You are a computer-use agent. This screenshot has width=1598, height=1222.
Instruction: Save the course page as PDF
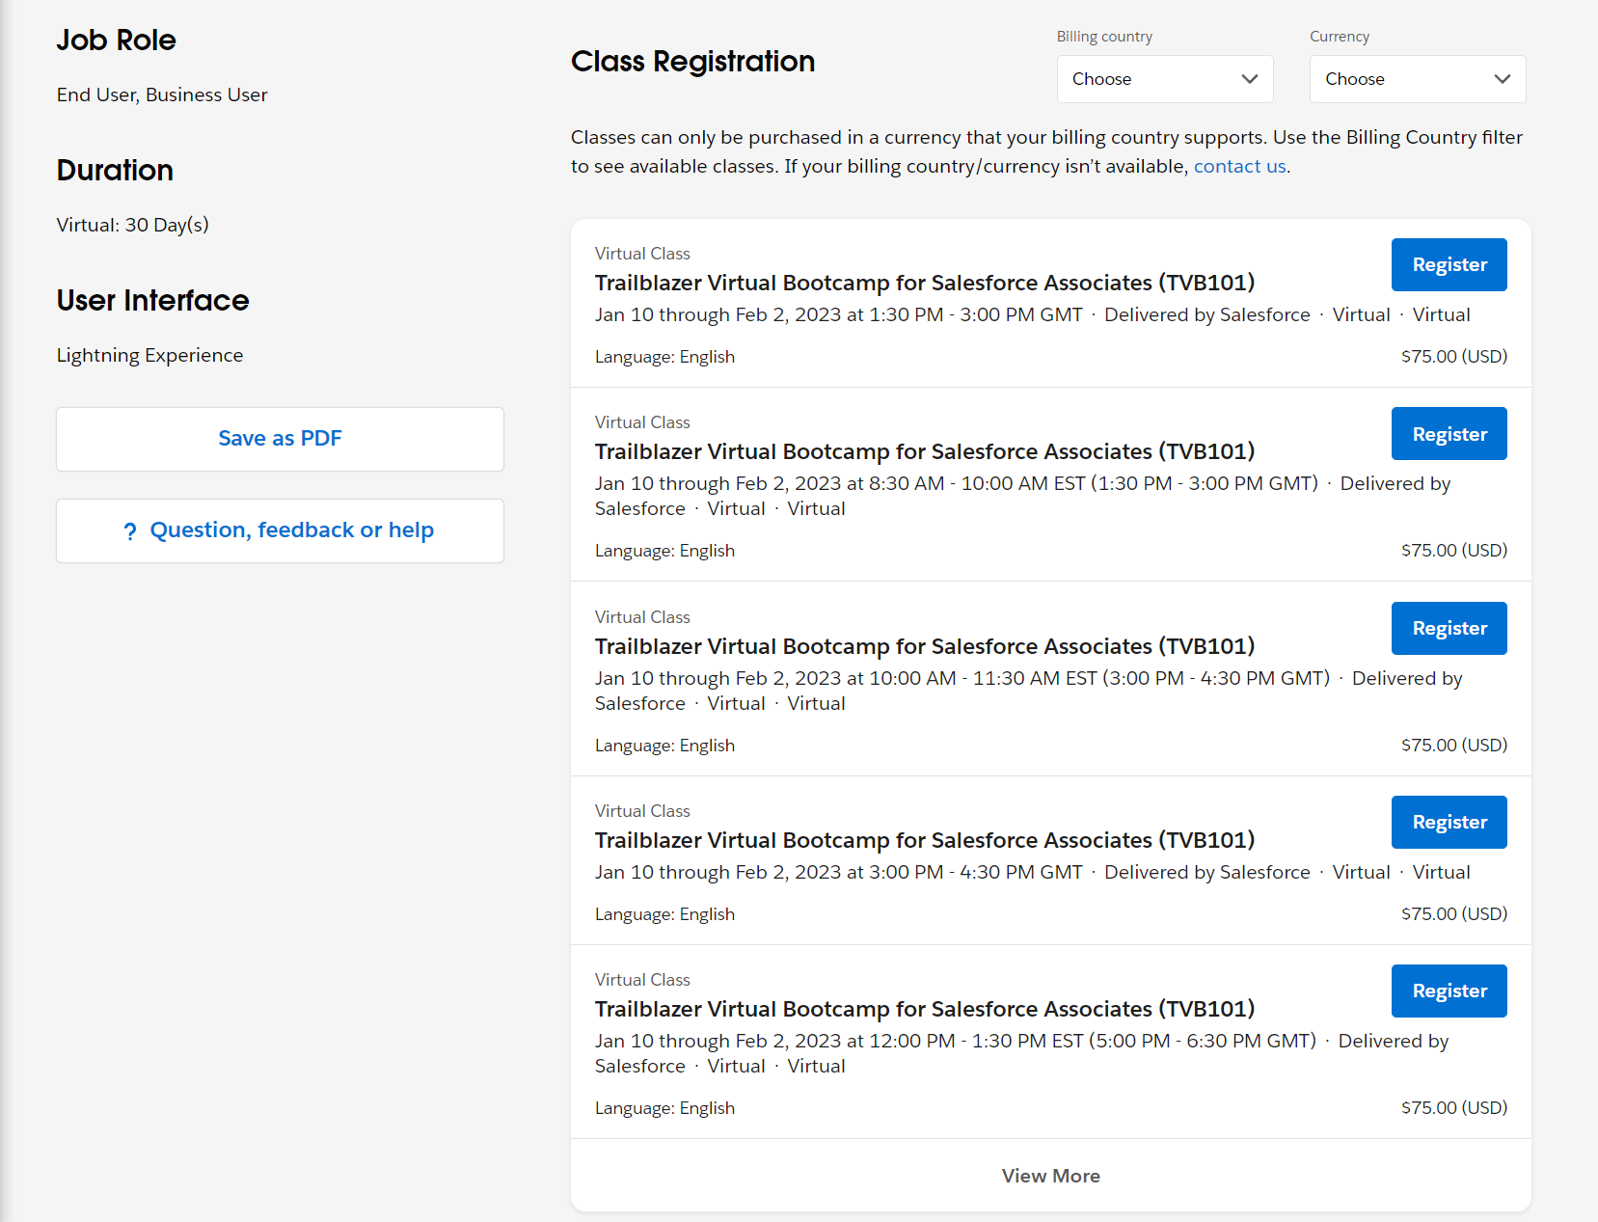coord(280,439)
